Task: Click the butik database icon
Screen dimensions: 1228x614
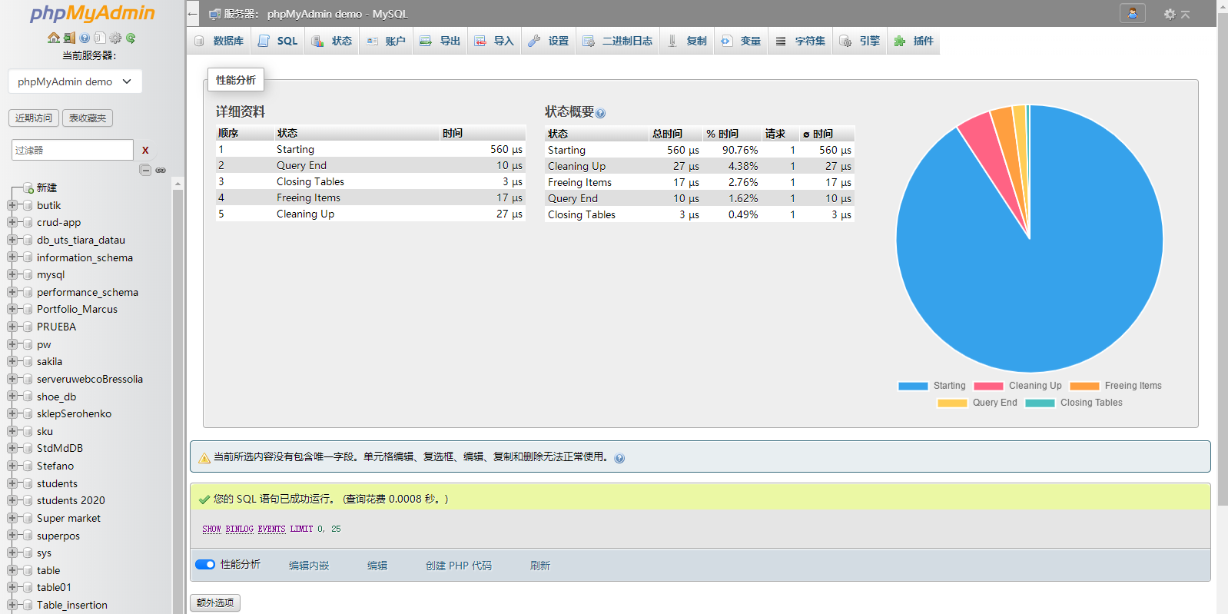Action: click(x=28, y=205)
